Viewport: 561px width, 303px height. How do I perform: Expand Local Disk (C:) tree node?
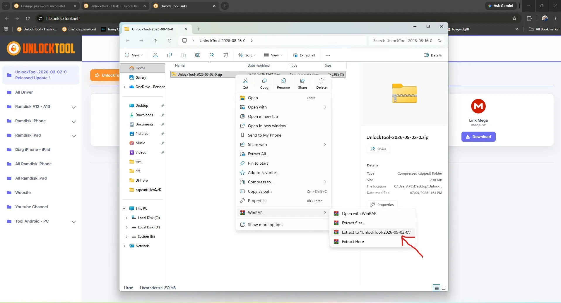point(126,218)
